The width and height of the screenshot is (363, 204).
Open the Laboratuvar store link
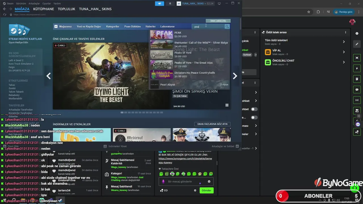pos(168,26)
